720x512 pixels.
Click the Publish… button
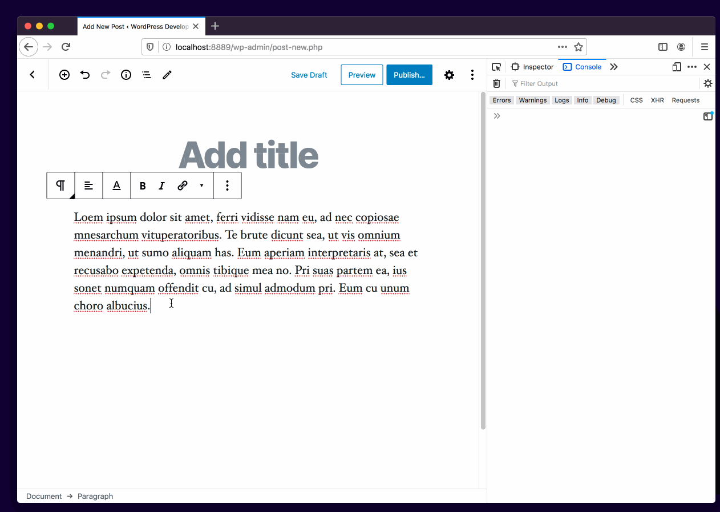coord(409,75)
